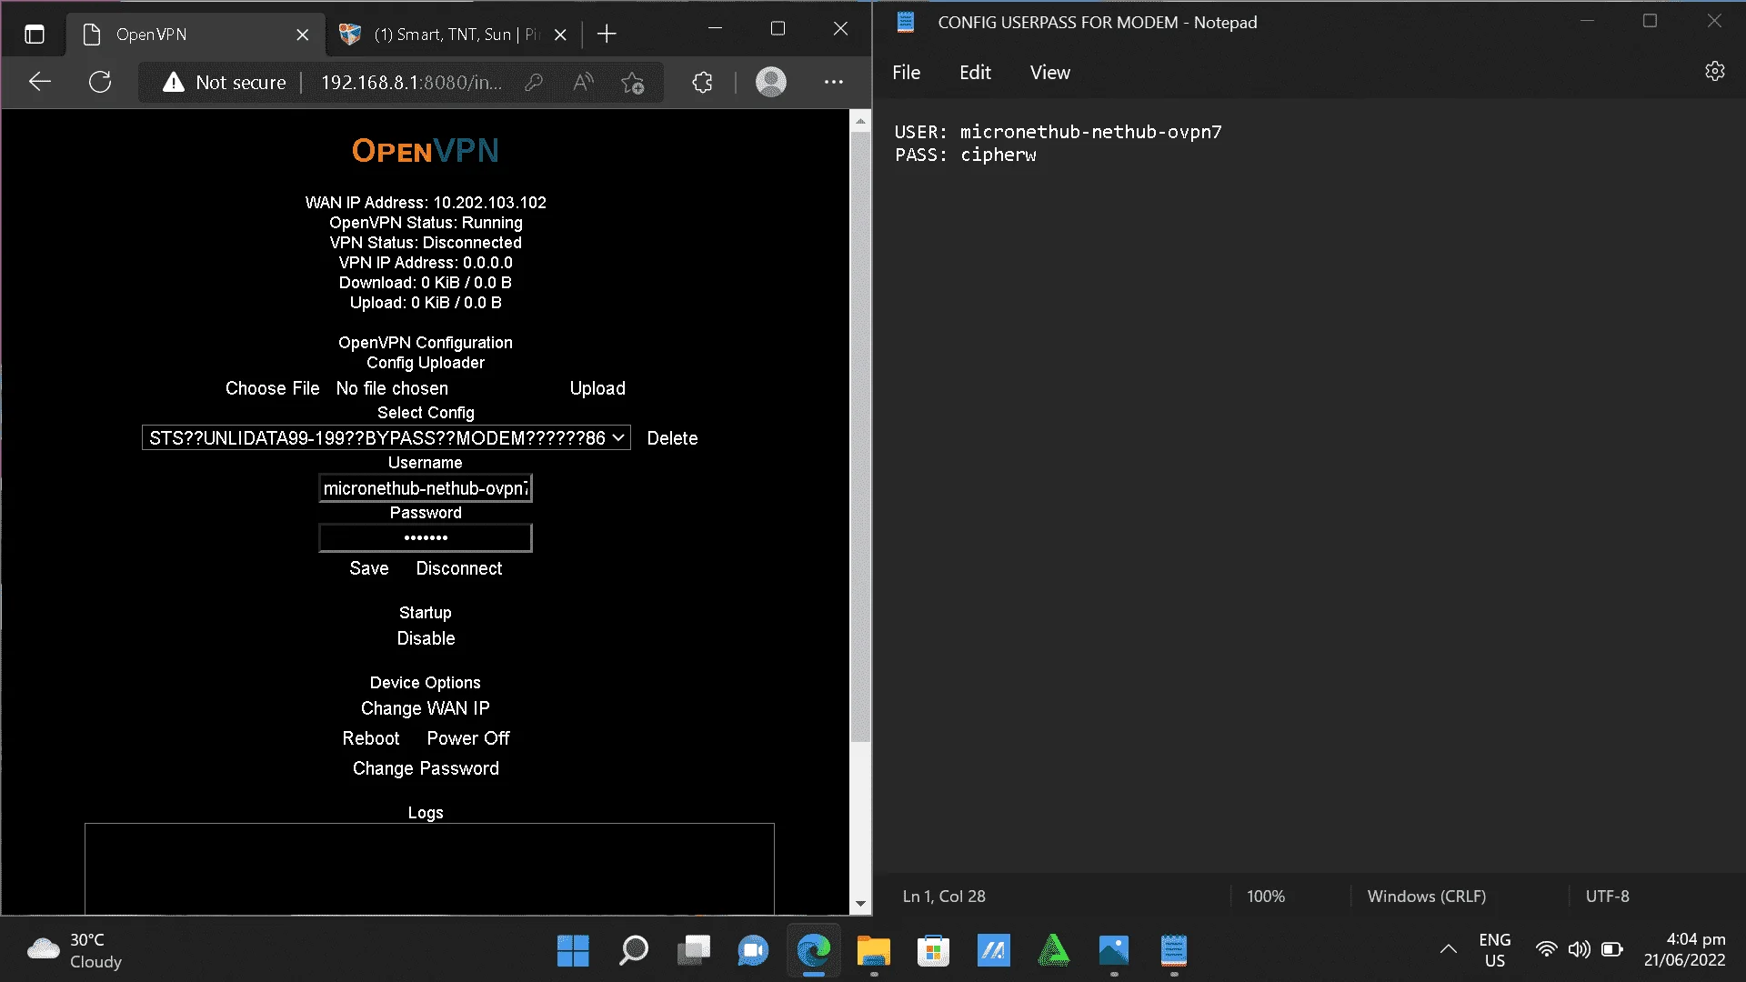1746x982 pixels.
Task: Click Change WAN IP
Action: pyautogui.click(x=426, y=708)
